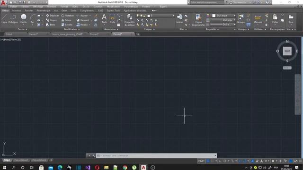
Task: Click the Réseau array tool
Action: click(82, 25)
